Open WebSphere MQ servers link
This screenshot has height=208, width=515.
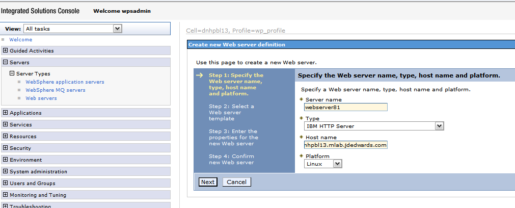tap(55, 90)
